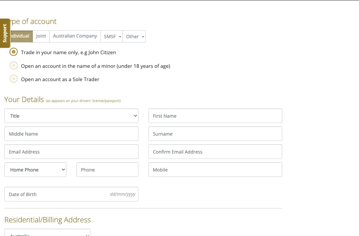Click the 'Trade in your name only' label text
Viewport: 359px width, 236px height.
coord(68,53)
